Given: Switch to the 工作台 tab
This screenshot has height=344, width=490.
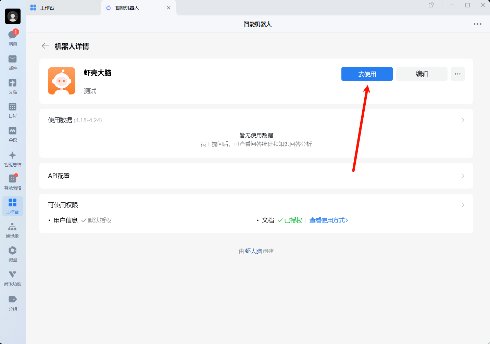Looking at the screenshot, I should tap(63, 8).
